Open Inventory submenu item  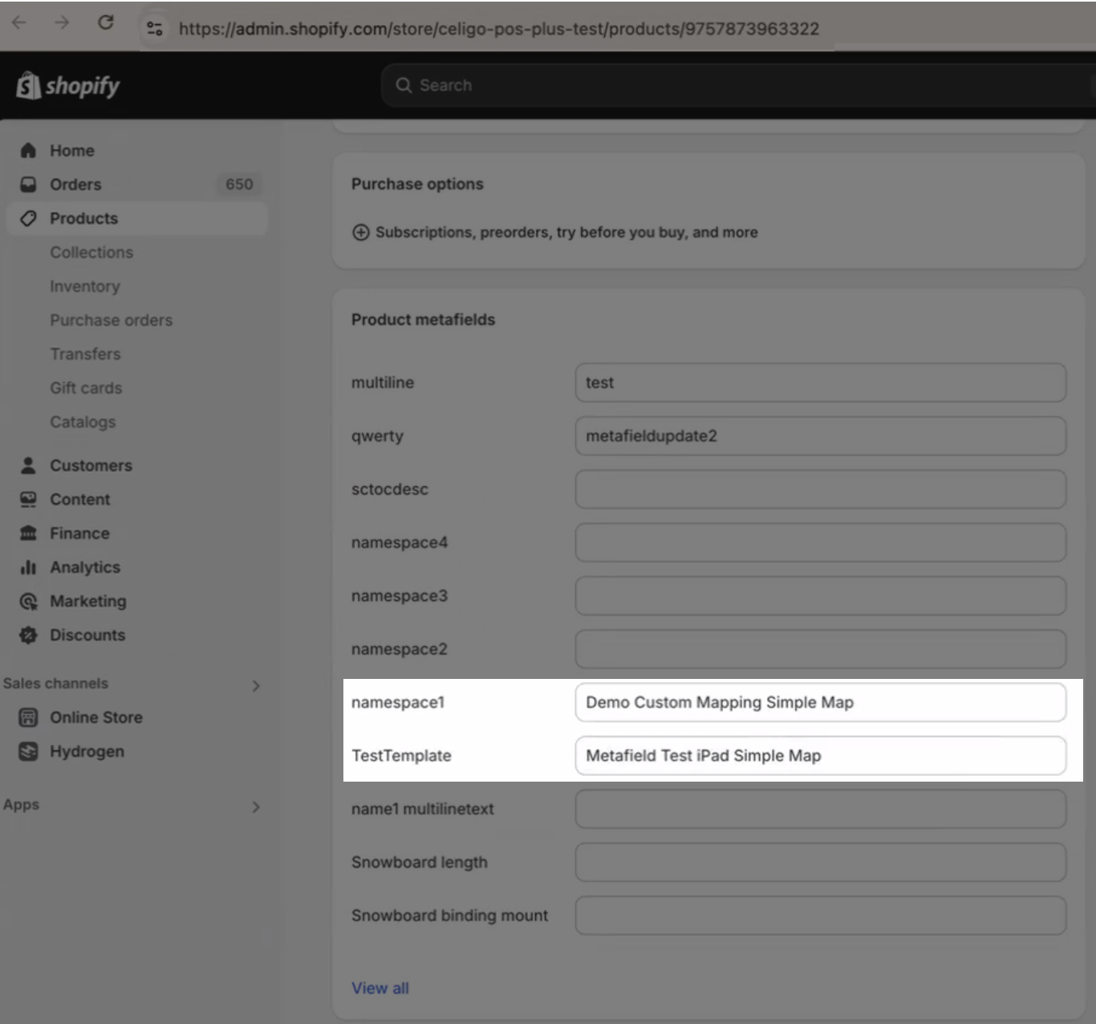pyautogui.click(x=85, y=286)
